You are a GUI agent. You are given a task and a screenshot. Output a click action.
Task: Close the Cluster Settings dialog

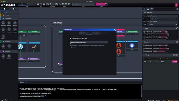(x=115, y=30)
